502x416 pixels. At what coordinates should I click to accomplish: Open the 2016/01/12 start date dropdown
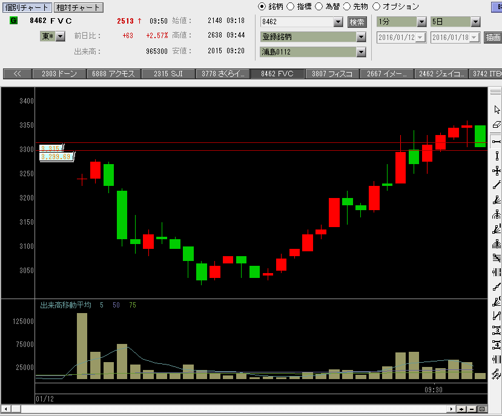point(420,38)
